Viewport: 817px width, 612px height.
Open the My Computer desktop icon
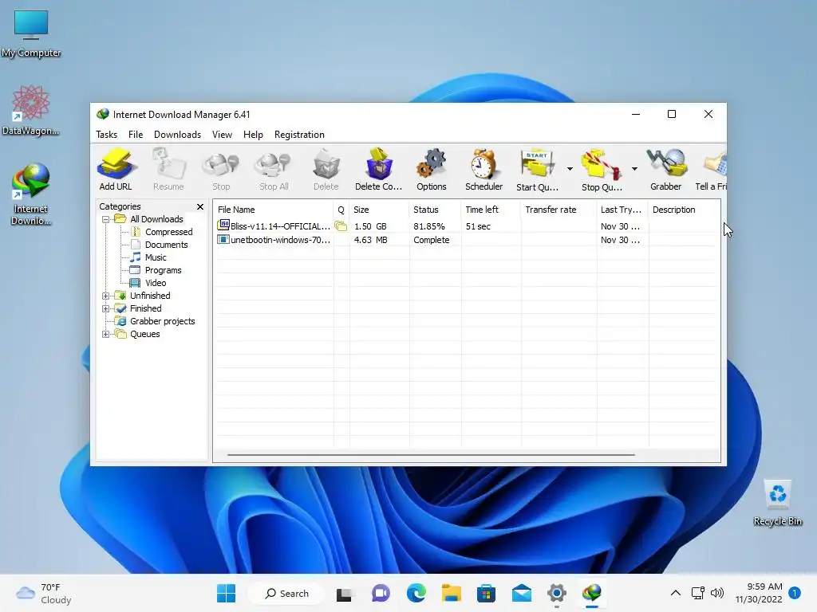pyautogui.click(x=31, y=33)
